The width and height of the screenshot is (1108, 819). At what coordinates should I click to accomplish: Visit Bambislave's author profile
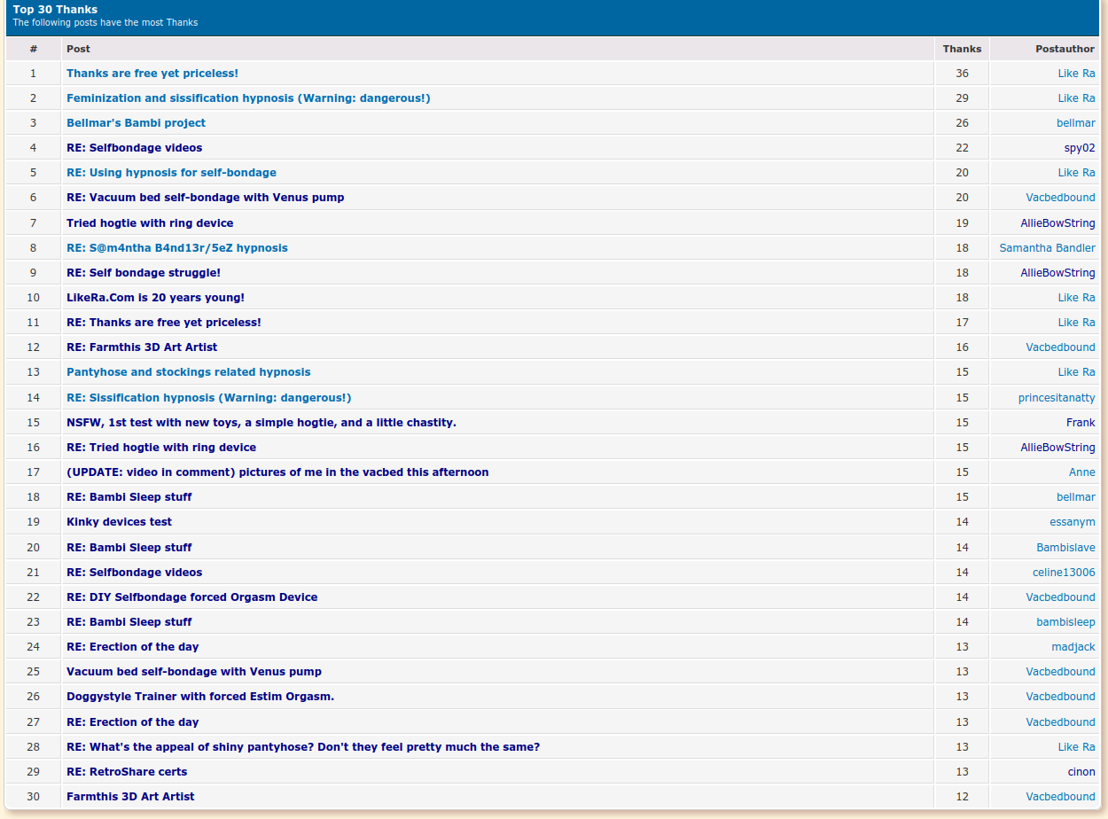click(x=1065, y=548)
